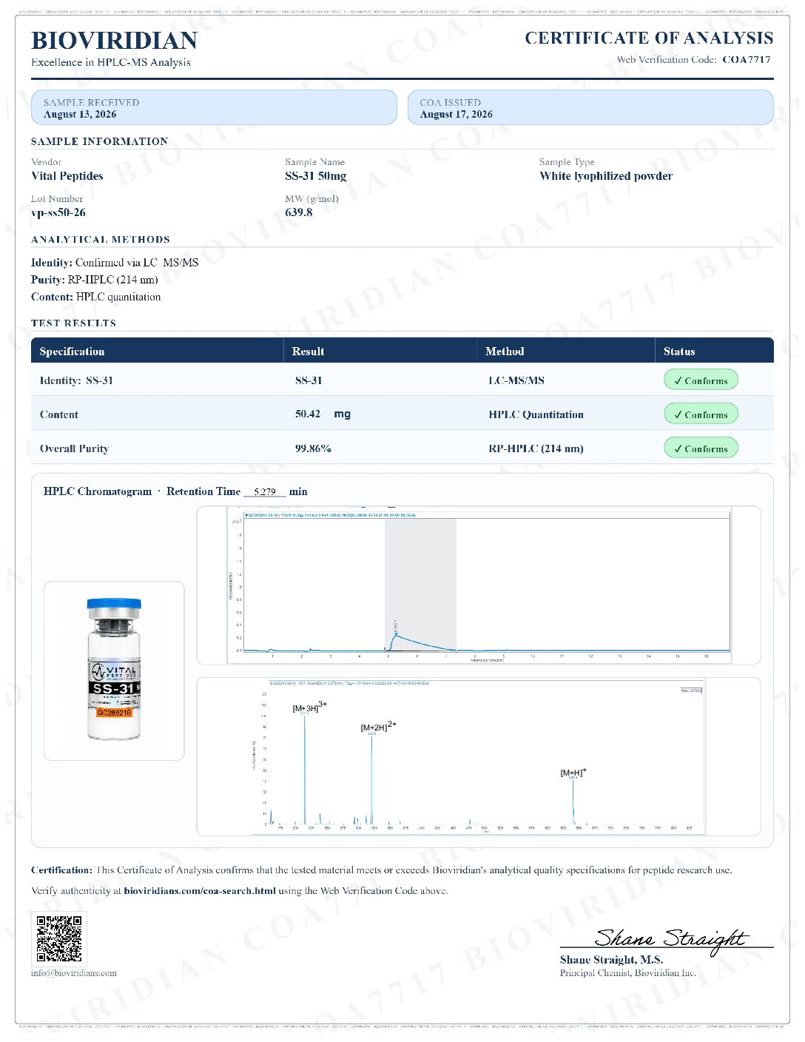Select the Web Verification Code COA7717
The image size is (805, 1042).
tap(746, 59)
